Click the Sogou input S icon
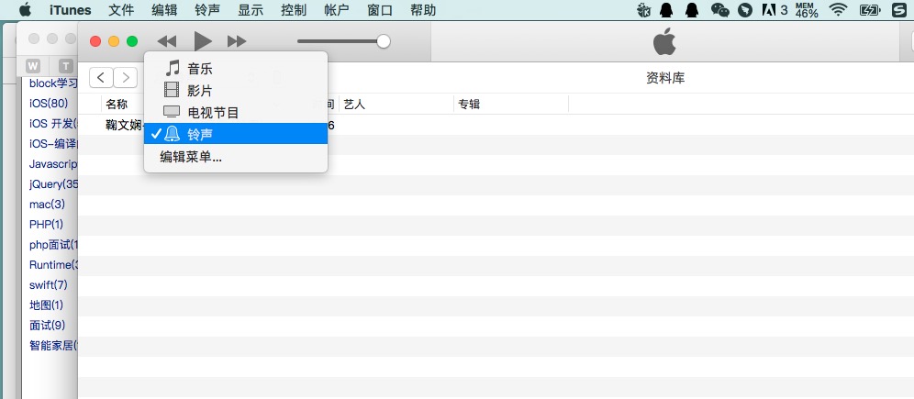This screenshot has width=914, height=399. point(898,10)
